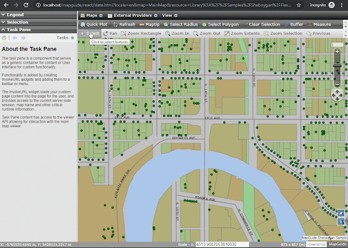This screenshot has height=248, width=348.
Task: Activate the Select Polygon tool
Action: click(220, 25)
